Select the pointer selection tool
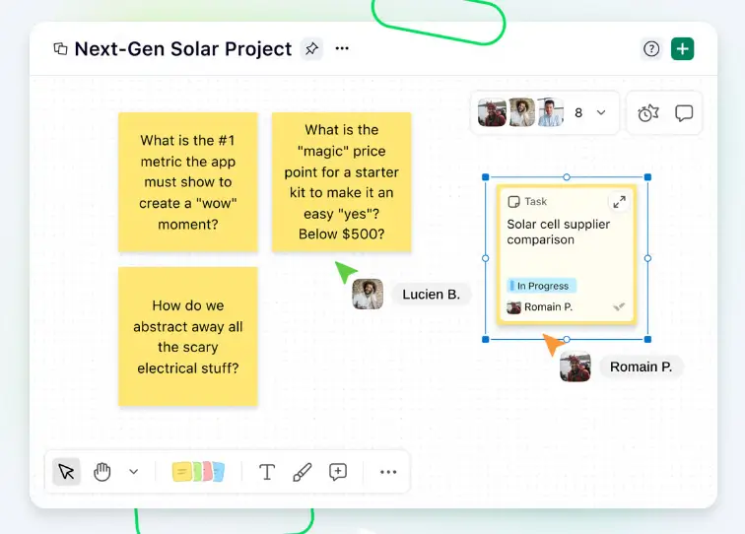Viewport: 745px width, 534px height. tap(66, 472)
